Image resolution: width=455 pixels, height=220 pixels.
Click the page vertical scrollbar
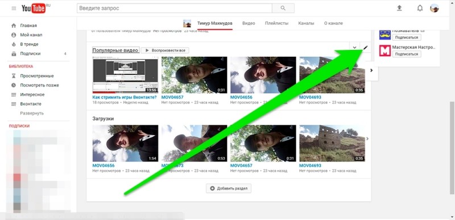(x=452, y=147)
